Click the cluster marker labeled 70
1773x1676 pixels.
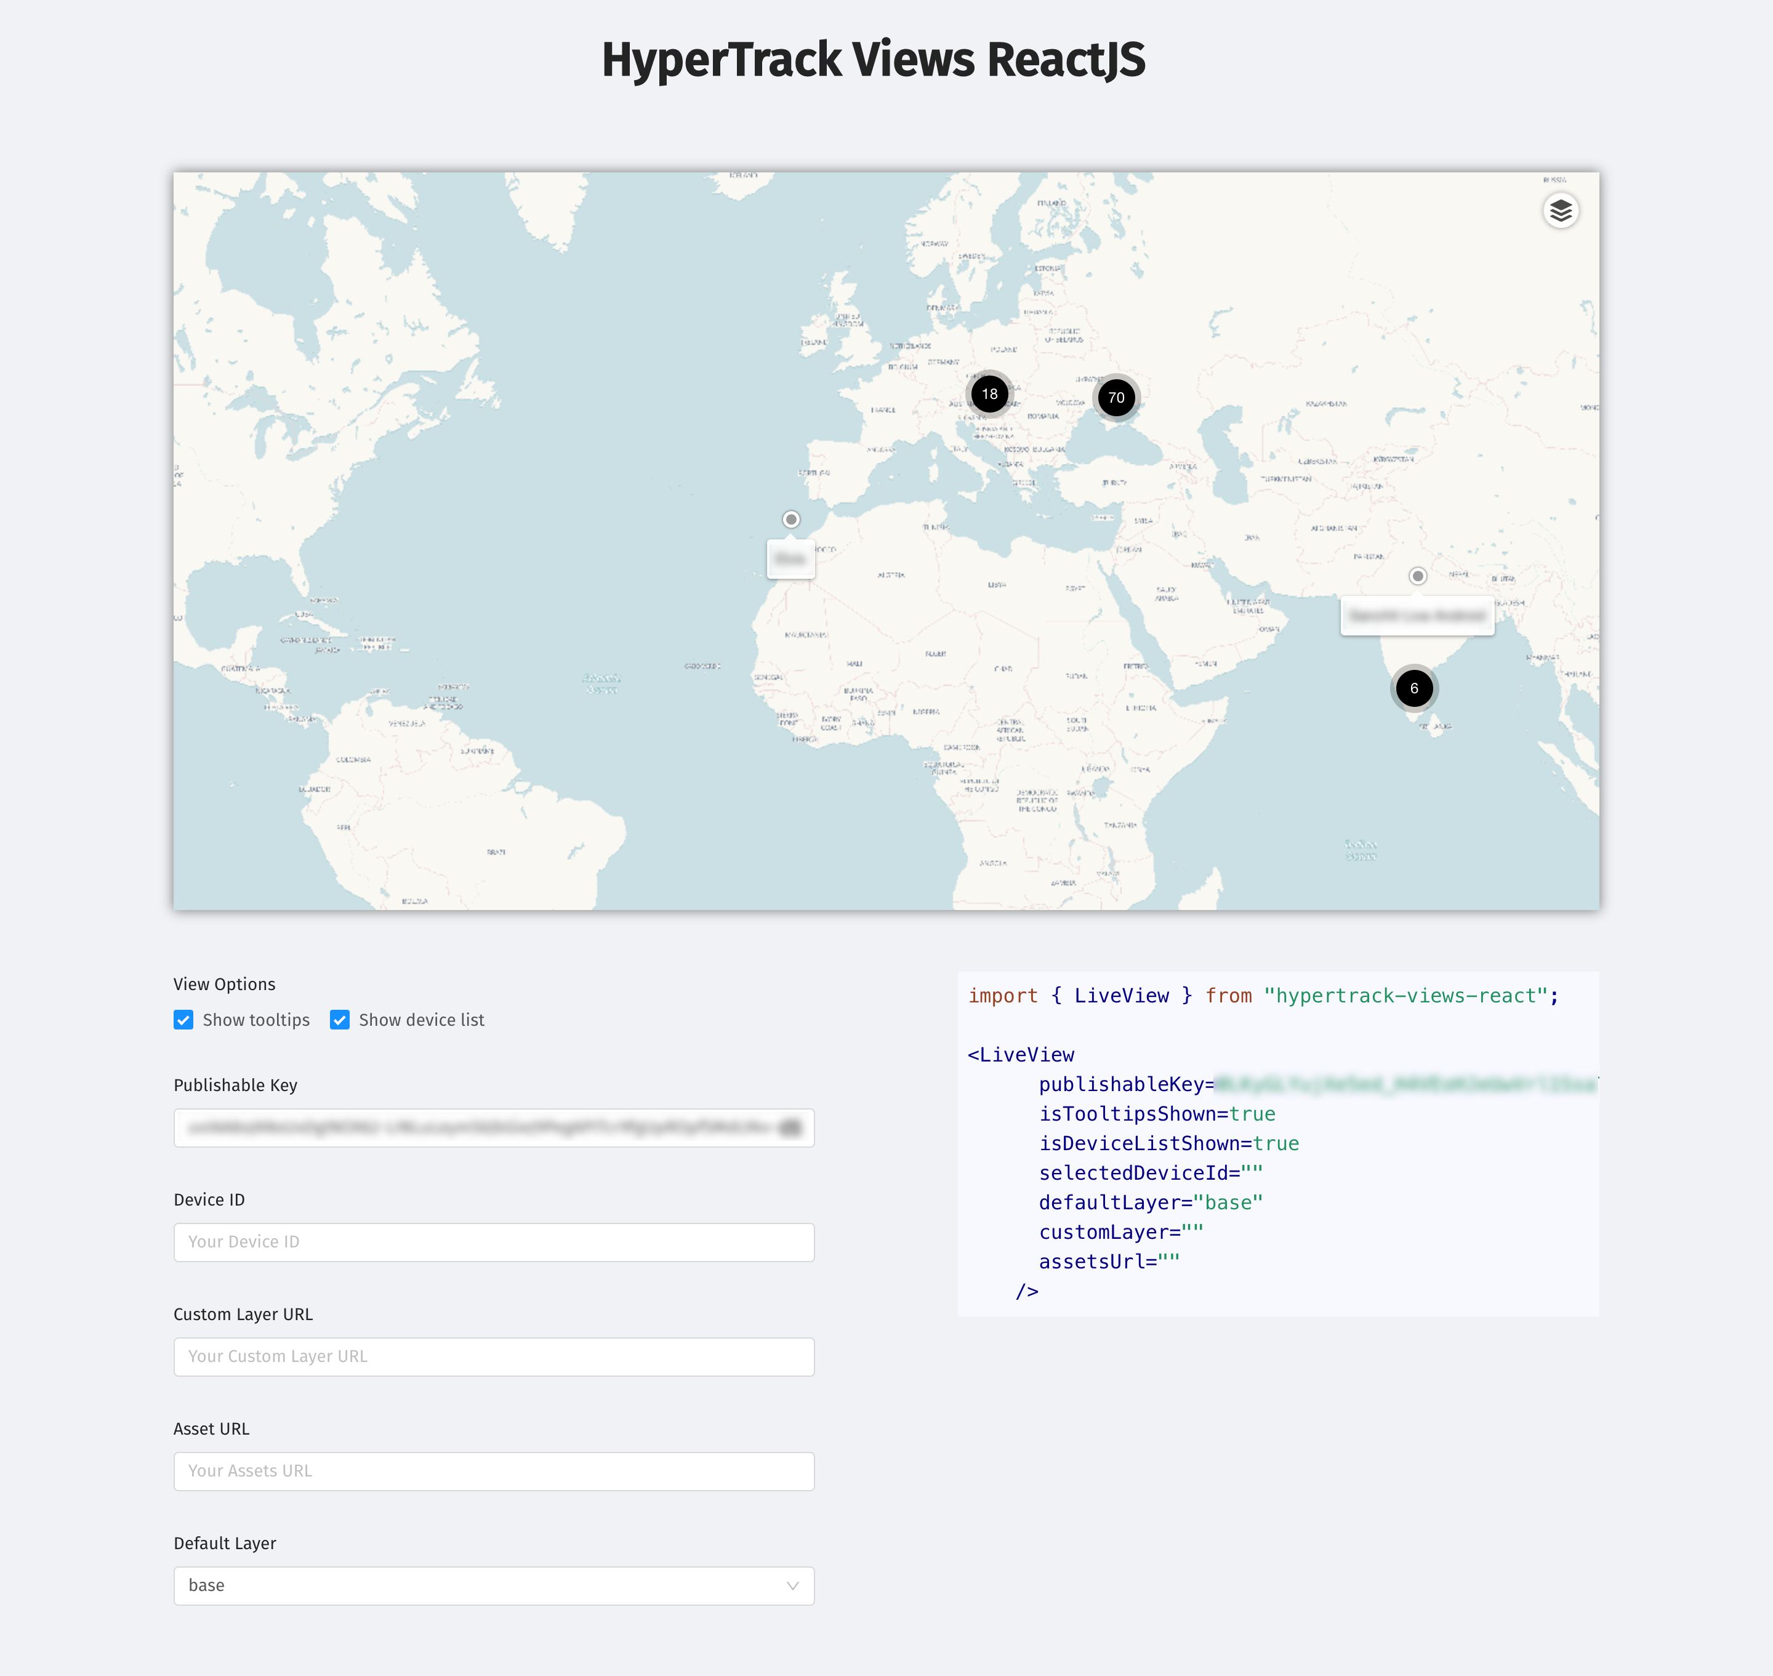click(x=1116, y=398)
